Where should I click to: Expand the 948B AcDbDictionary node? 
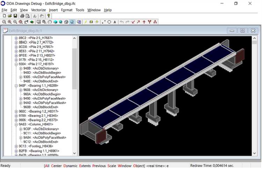(21, 68)
